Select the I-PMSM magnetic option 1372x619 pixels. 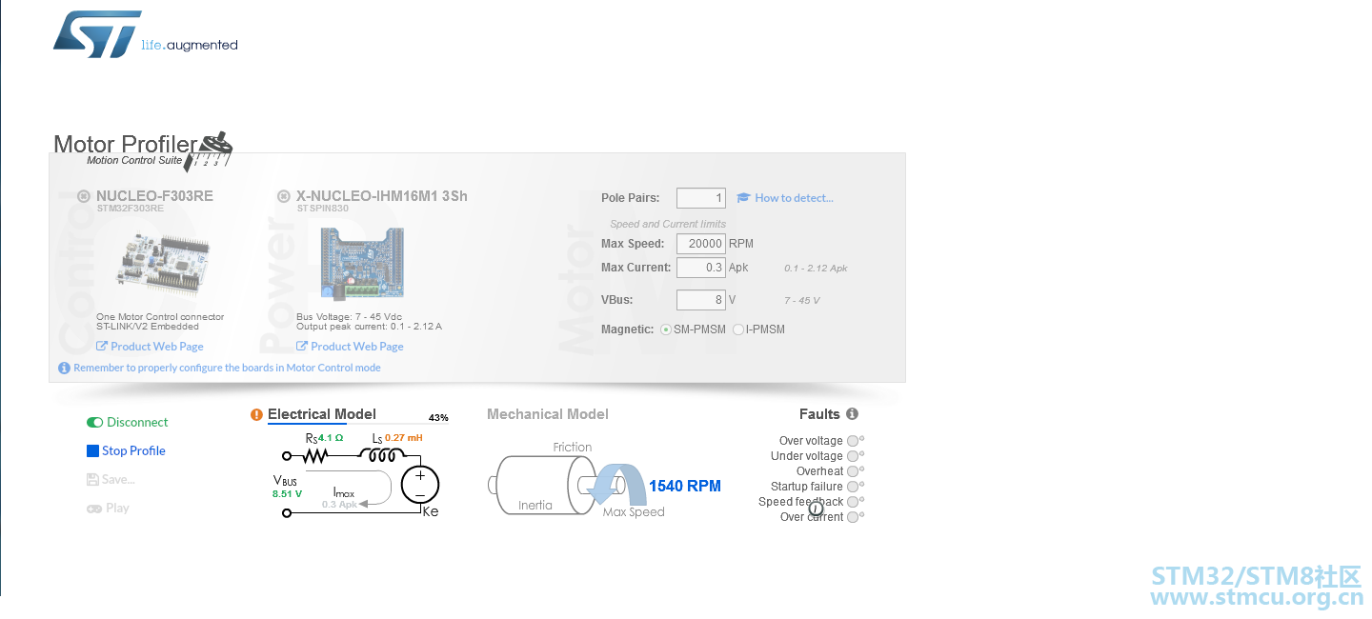click(738, 329)
